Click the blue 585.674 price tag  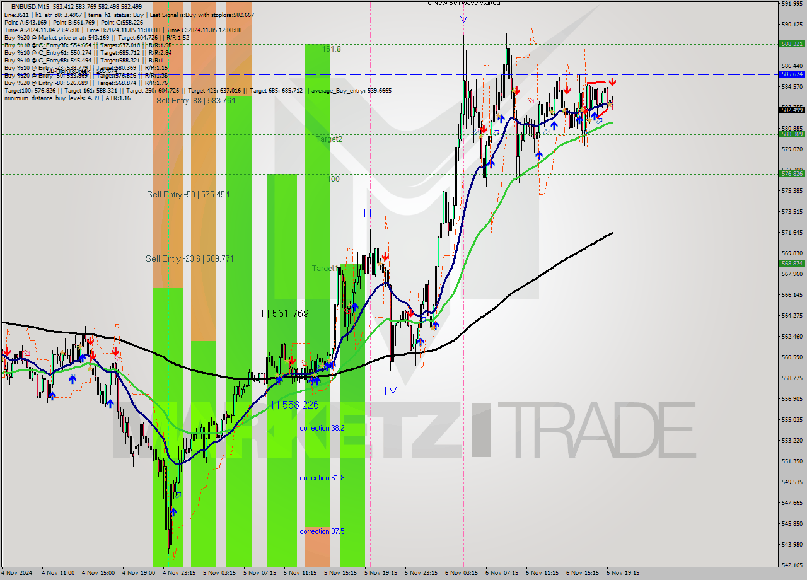click(x=792, y=74)
